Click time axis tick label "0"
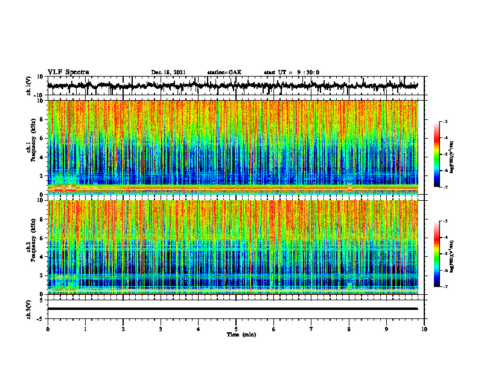478x369 pixels. coord(48,329)
